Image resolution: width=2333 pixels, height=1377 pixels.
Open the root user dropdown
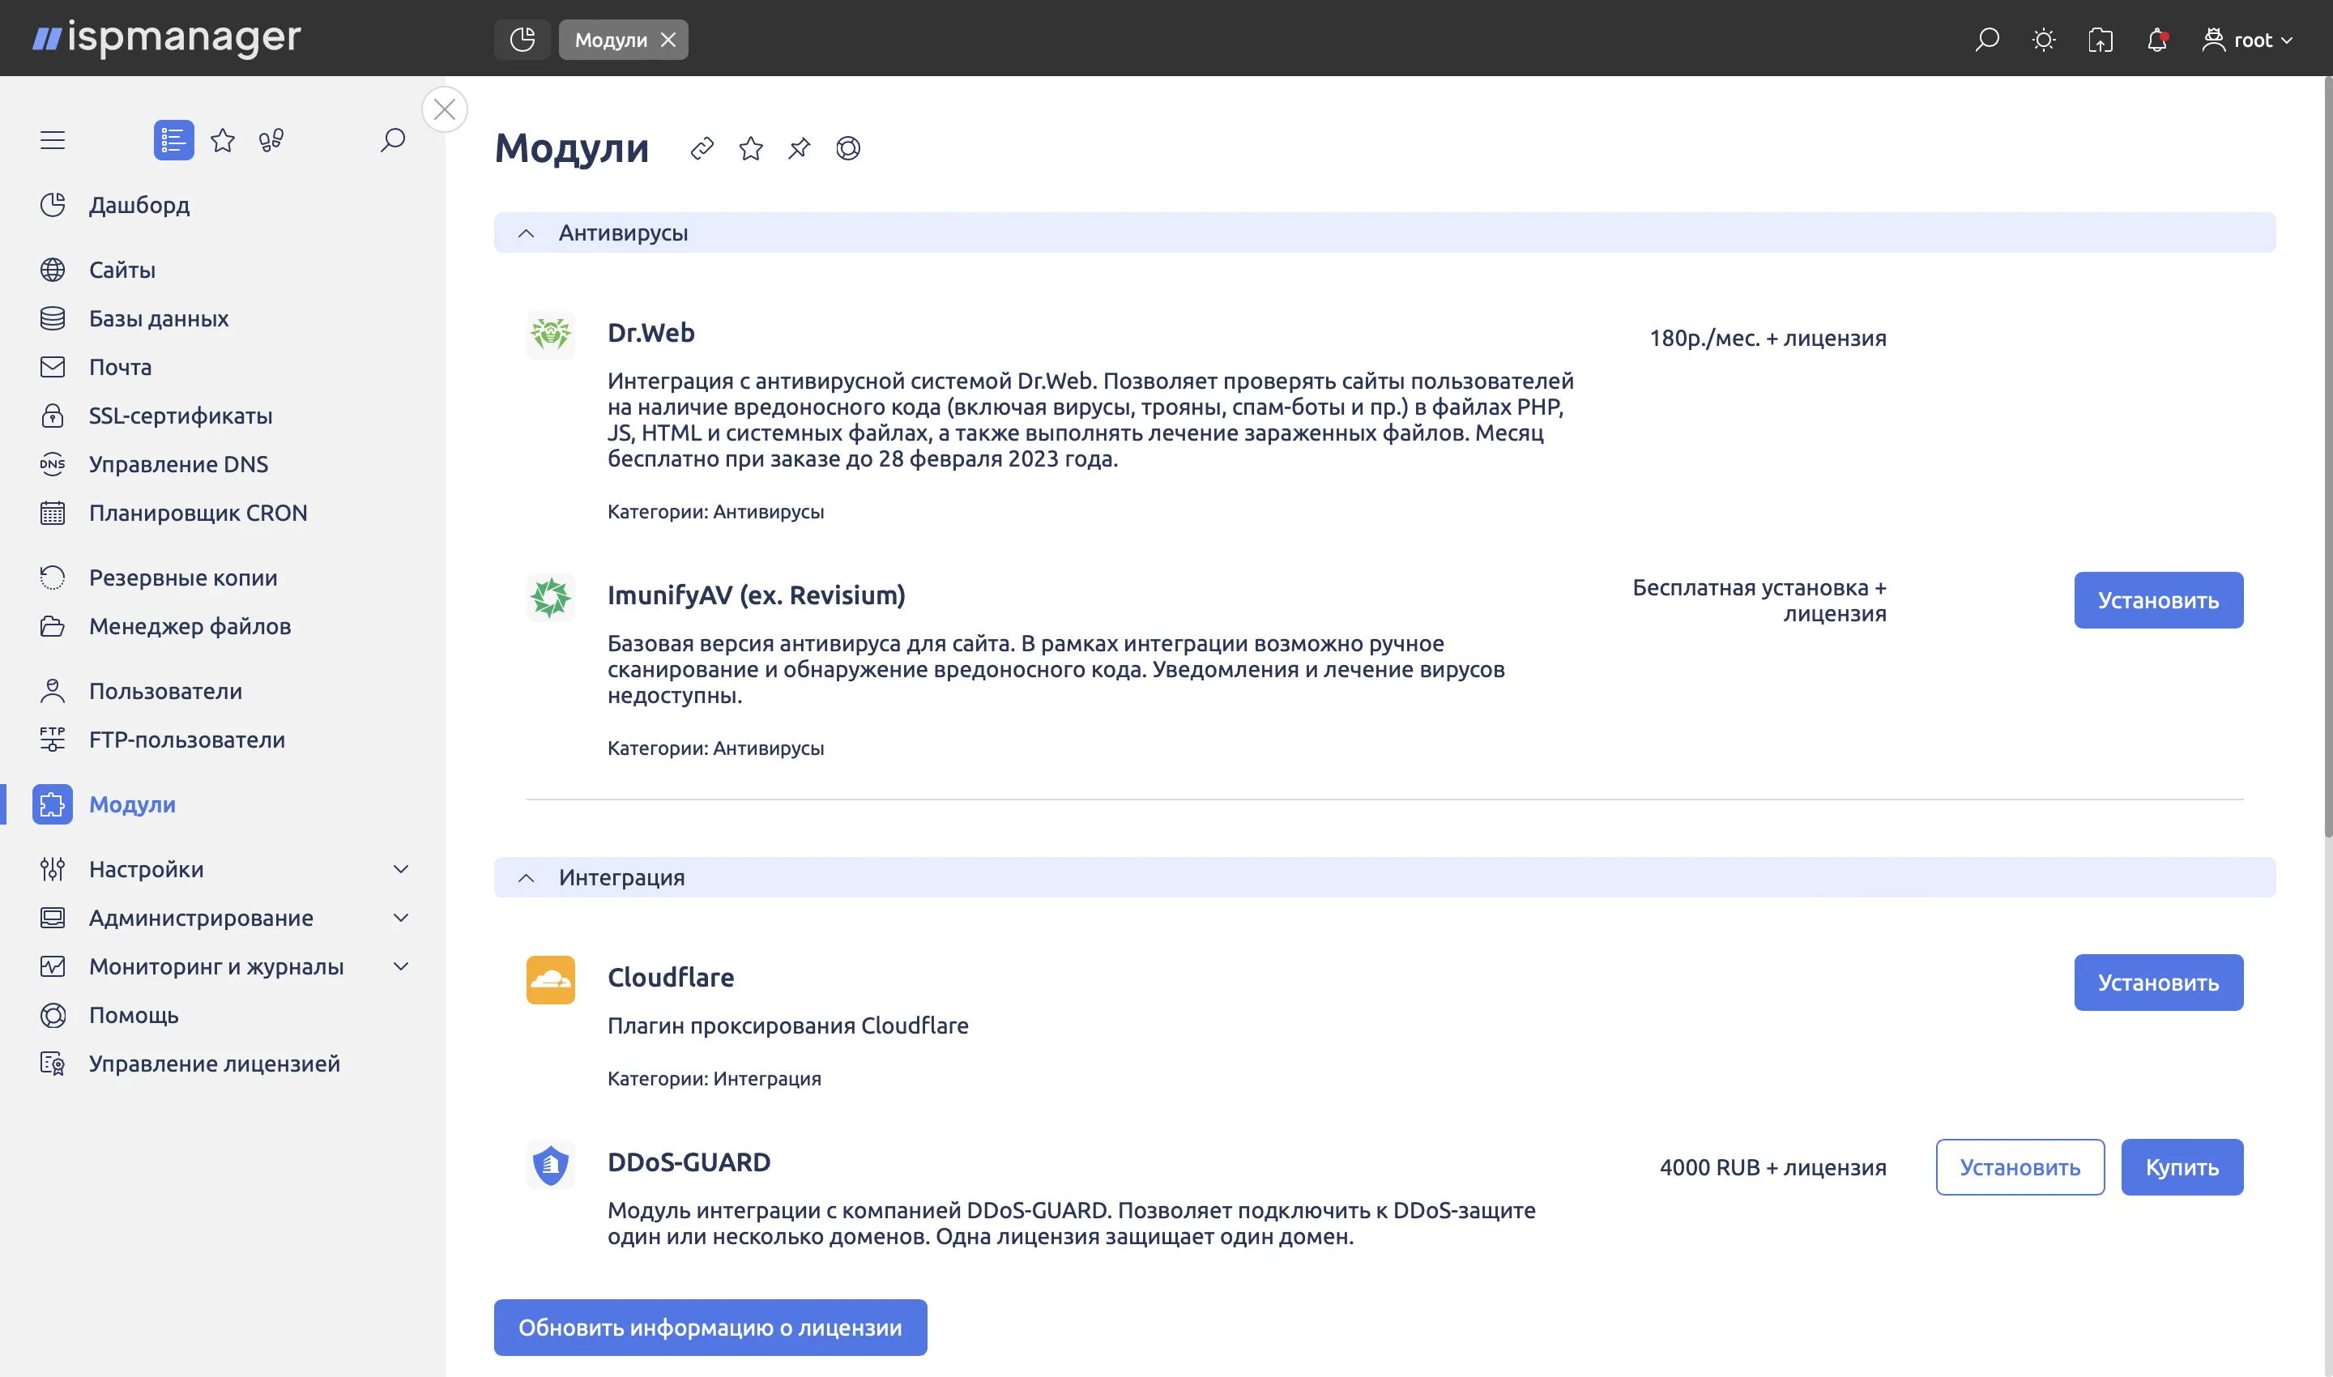(x=2248, y=40)
